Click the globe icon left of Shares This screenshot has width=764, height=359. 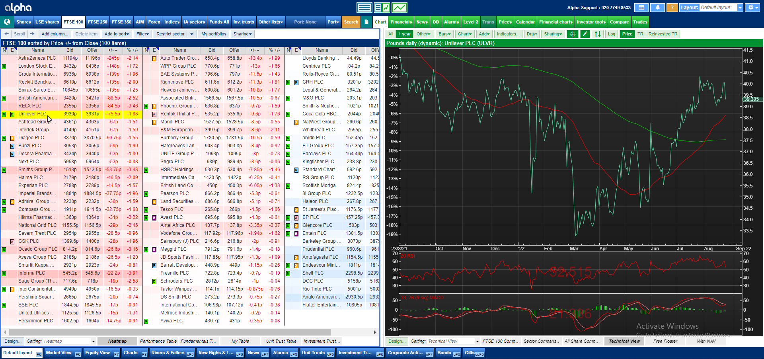pos(7,22)
